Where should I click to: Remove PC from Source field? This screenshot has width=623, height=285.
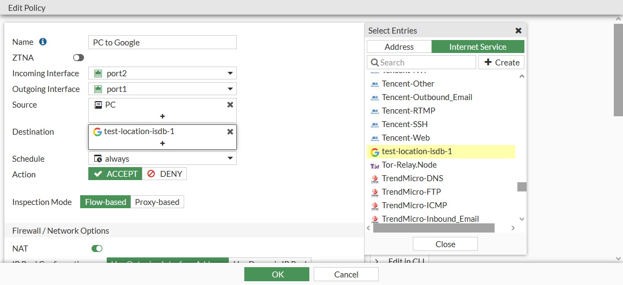[x=230, y=105]
